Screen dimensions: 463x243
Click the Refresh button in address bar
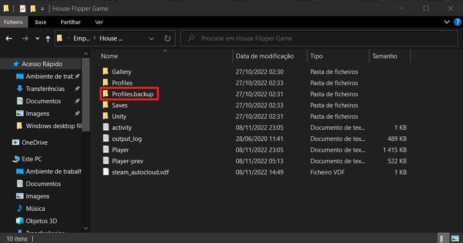[x=167, y=38]
